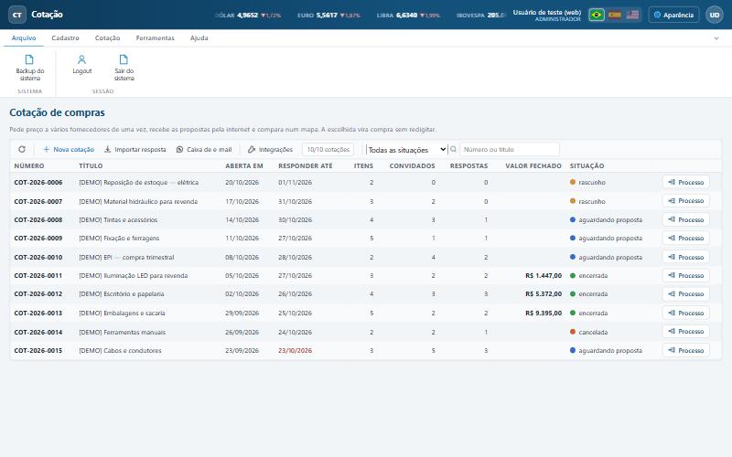Click EURO exchange rate ticker
Image resolution: width=732 pixels, height=457 pixels.
[x=328, y=15]
